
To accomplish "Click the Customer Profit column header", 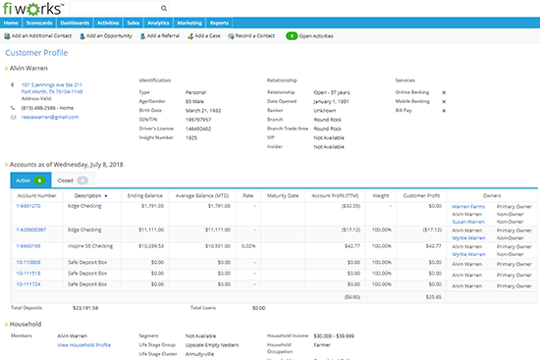I will point(421,195).
